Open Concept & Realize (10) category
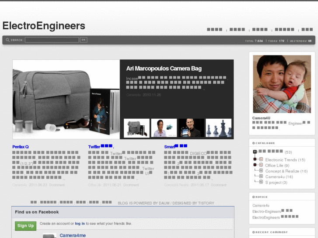This screenshot has width=318, height=238. (287, 171)
